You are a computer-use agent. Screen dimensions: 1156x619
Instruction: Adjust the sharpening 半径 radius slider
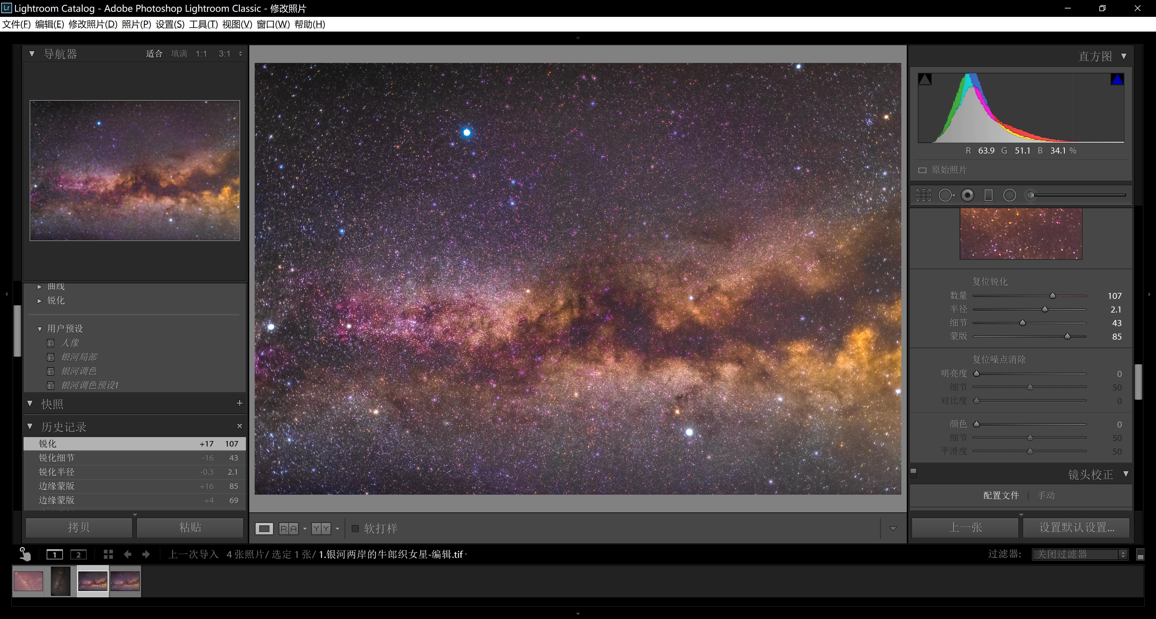tap(1045, 309)
